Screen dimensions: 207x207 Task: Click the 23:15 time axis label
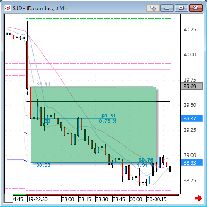click(85, 199)
